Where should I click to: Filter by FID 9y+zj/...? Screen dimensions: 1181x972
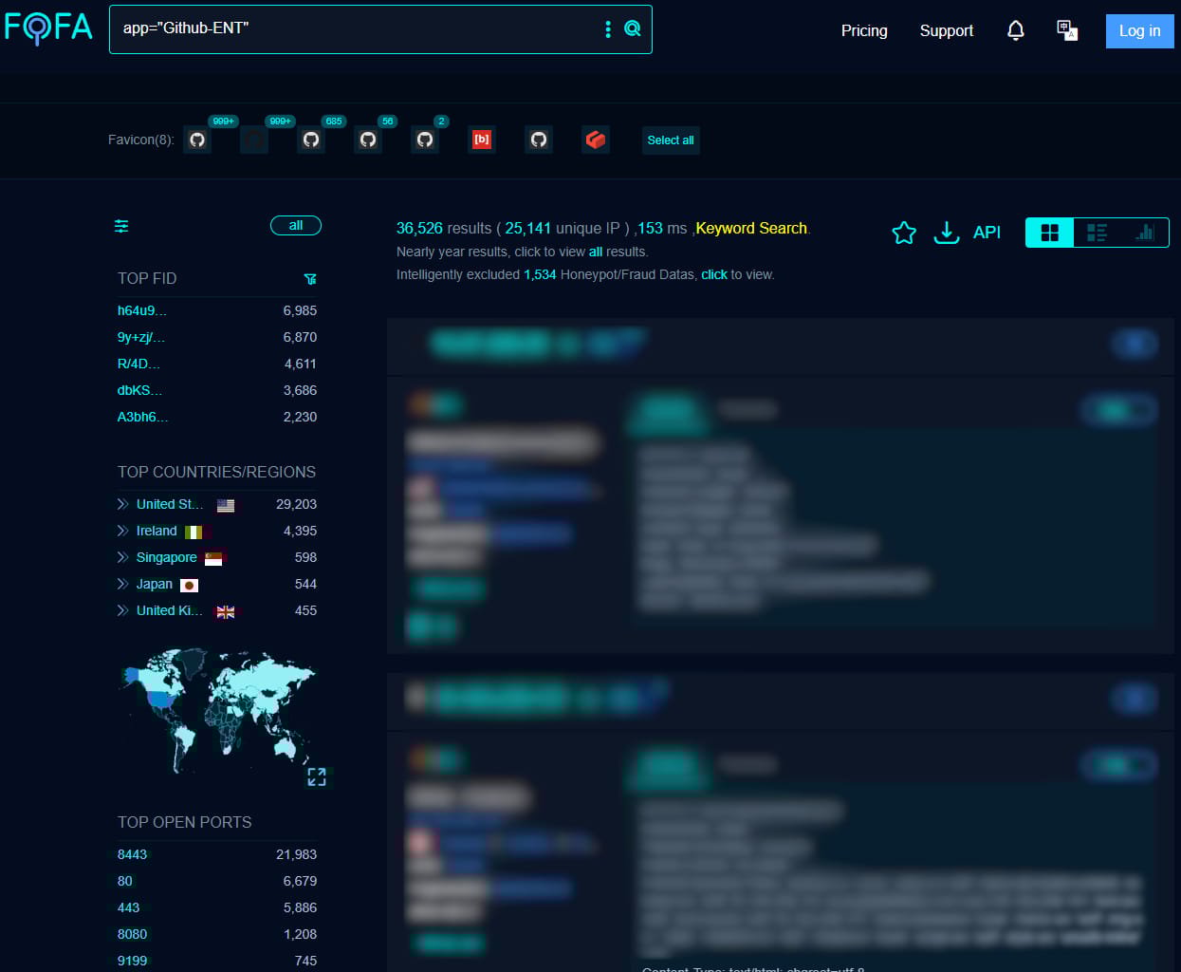(141, 337)
